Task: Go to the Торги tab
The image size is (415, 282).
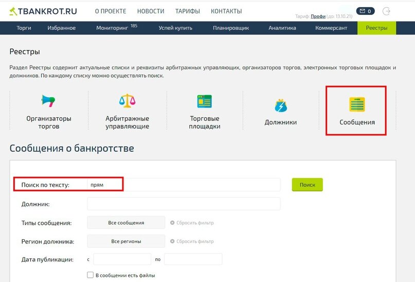Action: tap(24, 28)
